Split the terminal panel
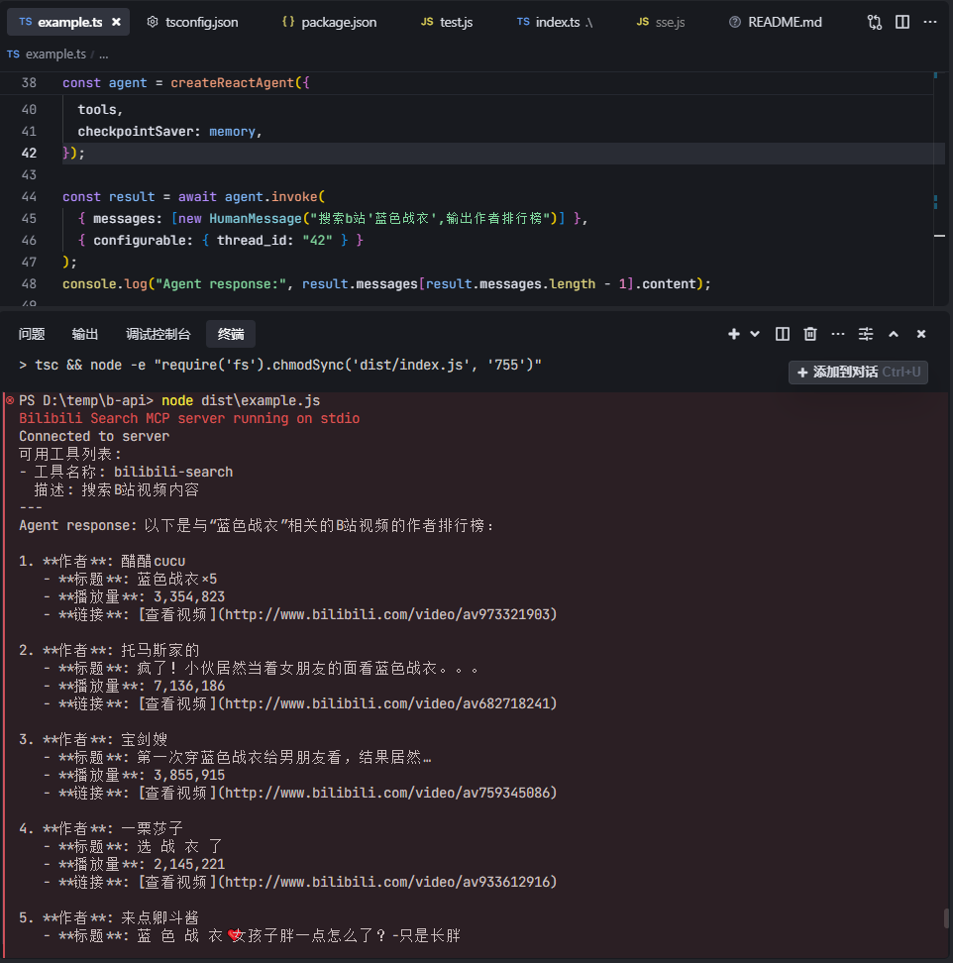The image size is (953, 963). 783,334
